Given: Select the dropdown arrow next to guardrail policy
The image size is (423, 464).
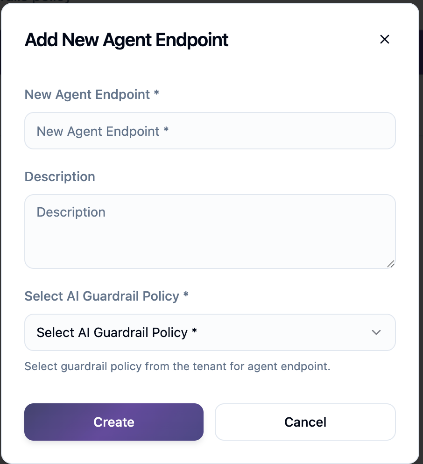Looking at the screenshot, I should point(376,332).
